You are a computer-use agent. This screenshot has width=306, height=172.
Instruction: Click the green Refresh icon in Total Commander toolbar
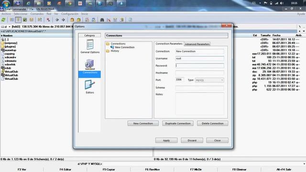[x=3, y=20]
